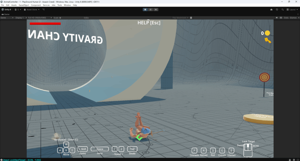The image size is (300, 161).
Task: Open the File menu
Action: click(2, 5)
